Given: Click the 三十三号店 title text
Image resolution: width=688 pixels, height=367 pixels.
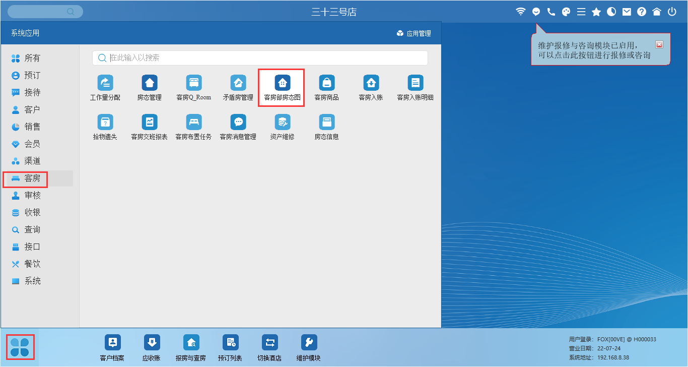Looking at the screenshot, I should [x=334, y=12].
